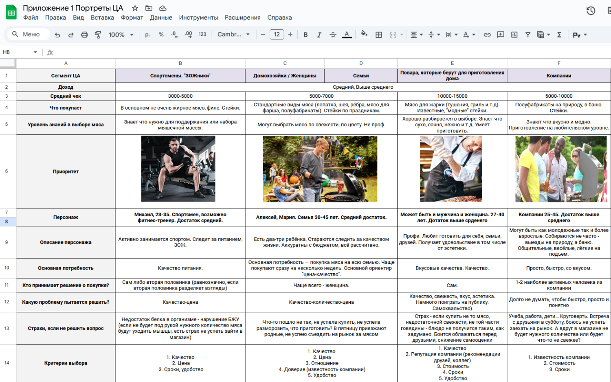Click the Undo arrow icon
Image resolution: width=611 pixels, height=382 pixels.
(57, 35)
